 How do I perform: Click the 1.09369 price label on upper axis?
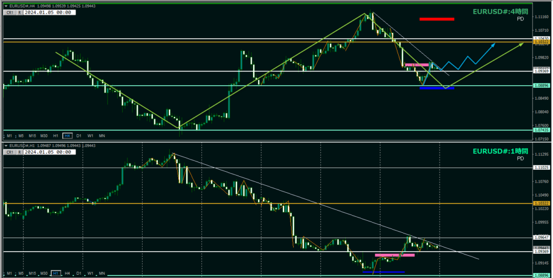(542, 71)
